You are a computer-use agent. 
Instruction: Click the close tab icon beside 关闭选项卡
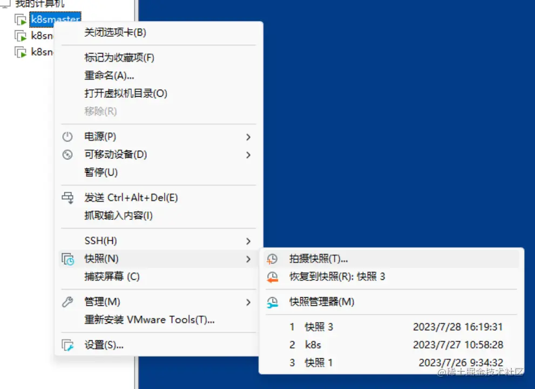click(x=67, y=33)
